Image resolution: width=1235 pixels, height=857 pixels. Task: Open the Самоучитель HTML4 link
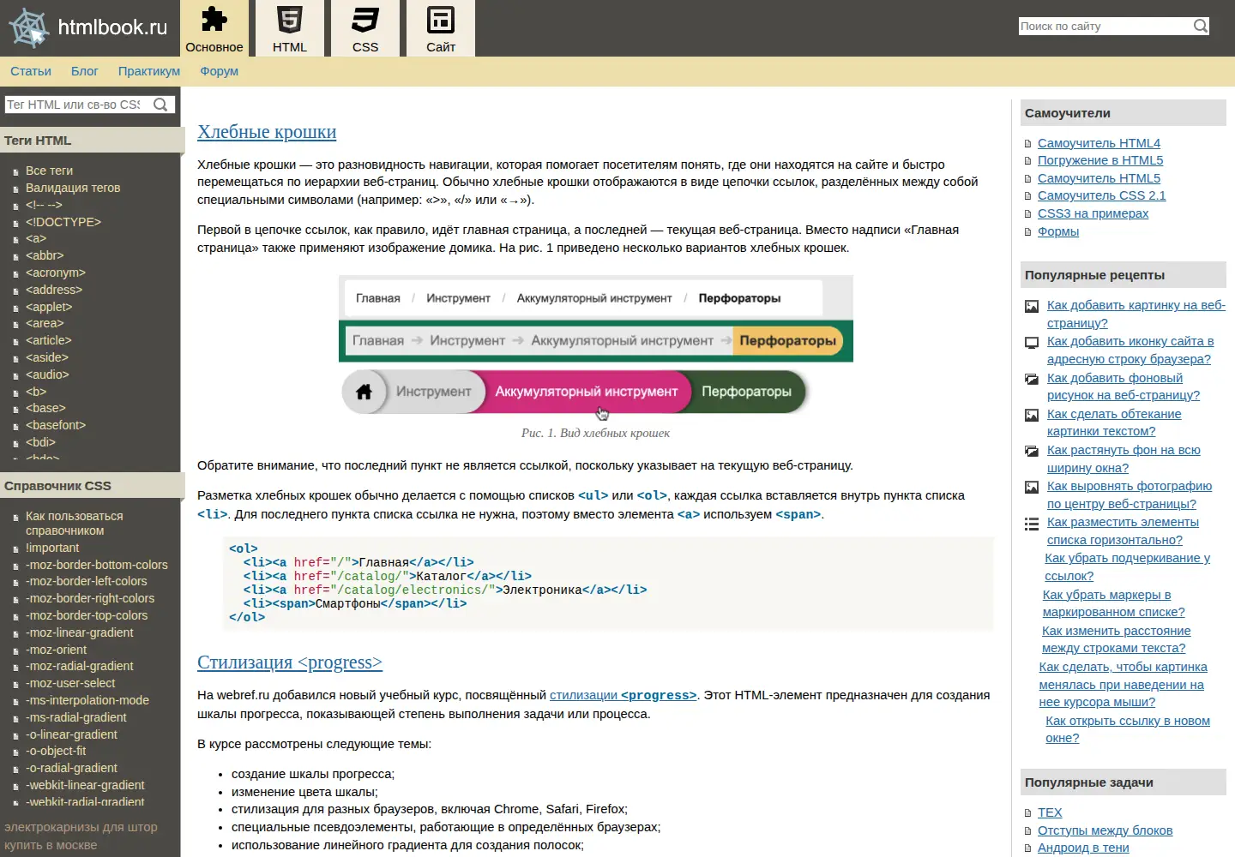(x=1099, y=143)
